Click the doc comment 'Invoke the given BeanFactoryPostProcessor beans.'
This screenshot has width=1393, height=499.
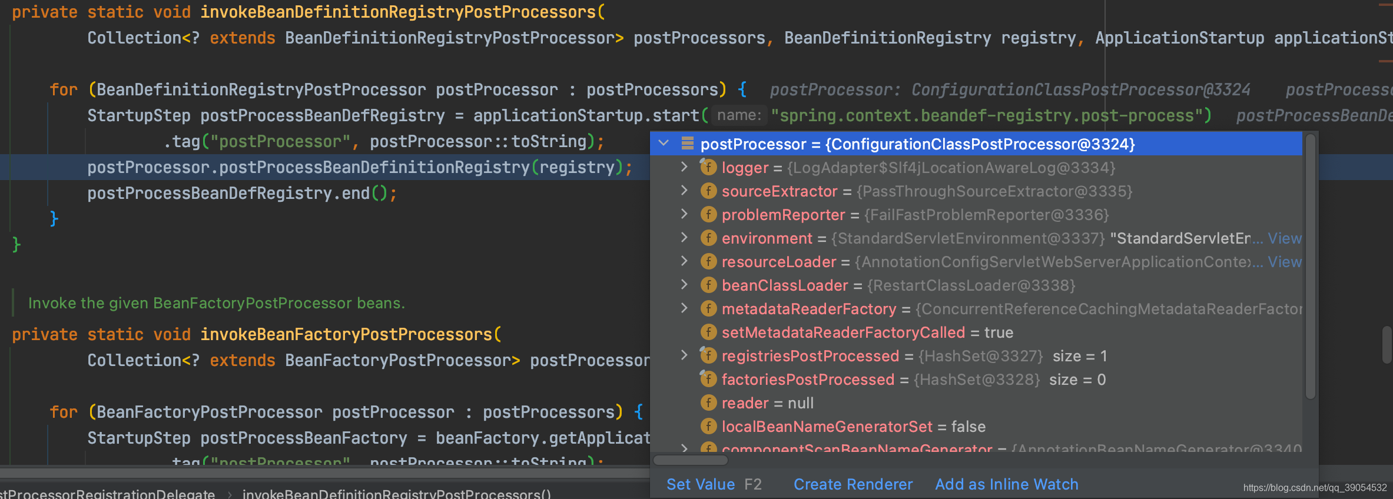[217, 303]
